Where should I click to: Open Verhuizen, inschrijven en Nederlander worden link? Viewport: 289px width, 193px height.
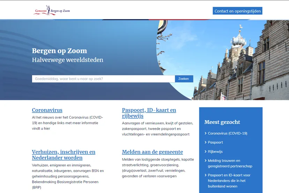pos(64,155)
